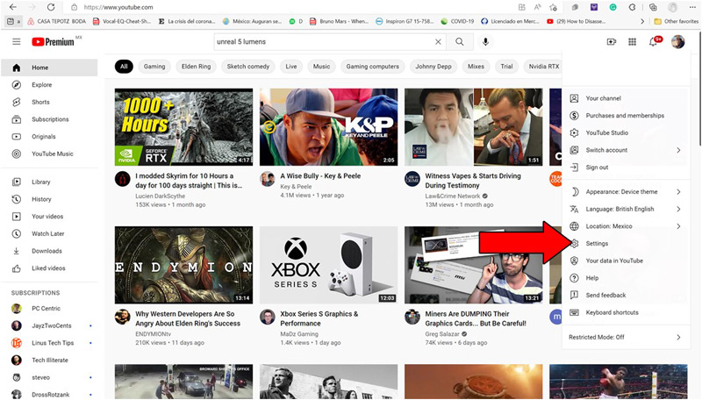The image size is (702, 400).
Task: Expand Appearance: Device theme submenu
Action: [x=626, y=192]
